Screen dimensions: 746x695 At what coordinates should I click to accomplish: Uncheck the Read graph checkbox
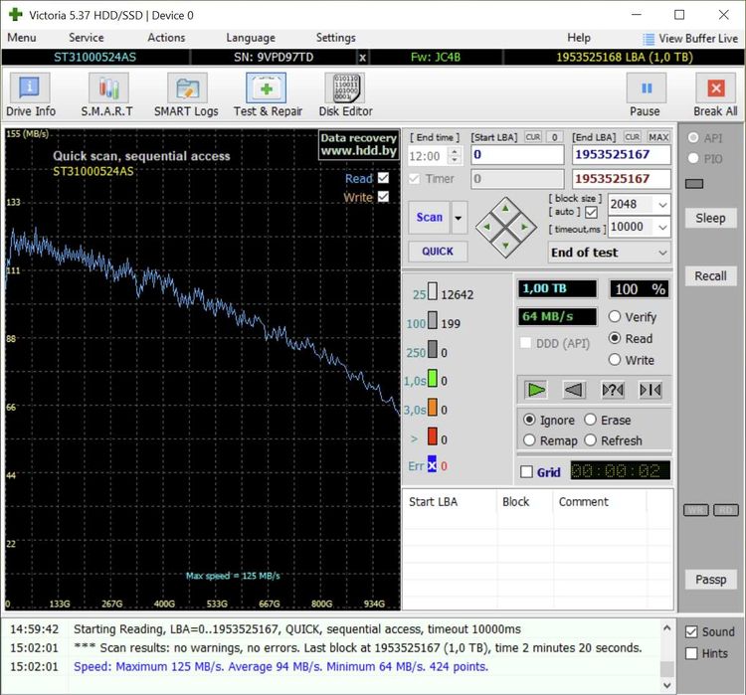384,179
